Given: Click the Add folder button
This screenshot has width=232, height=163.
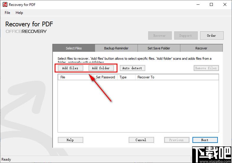Looking at the screenshot, I should 101,68.
